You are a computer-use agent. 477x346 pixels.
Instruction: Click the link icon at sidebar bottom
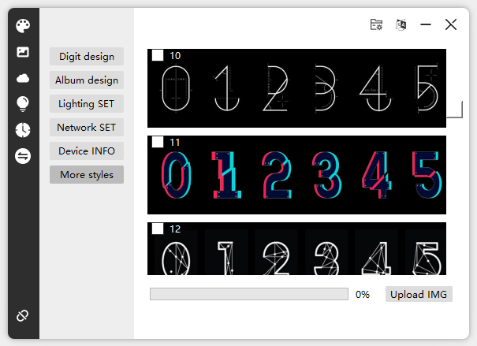click(23, 316)
